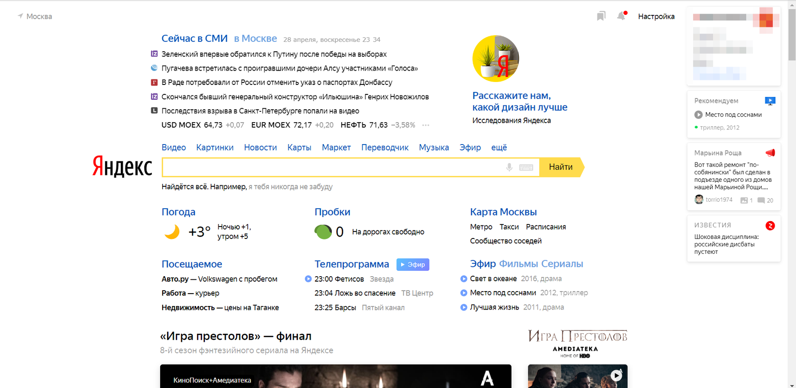The width and height of the screenshot is (796, 388).
Task: Open the Авто.ру Volkswagen с пробегом link
Action: (219, 279)
